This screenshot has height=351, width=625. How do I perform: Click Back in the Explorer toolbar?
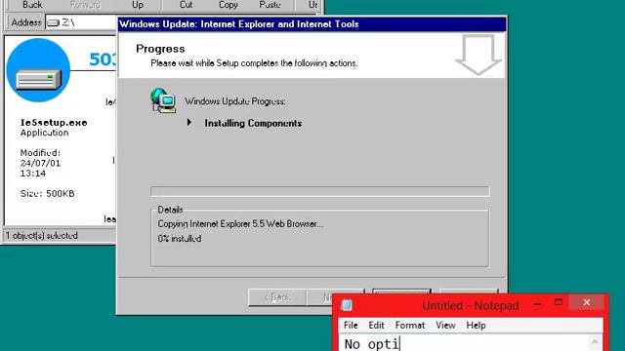[x=32, y=5]
